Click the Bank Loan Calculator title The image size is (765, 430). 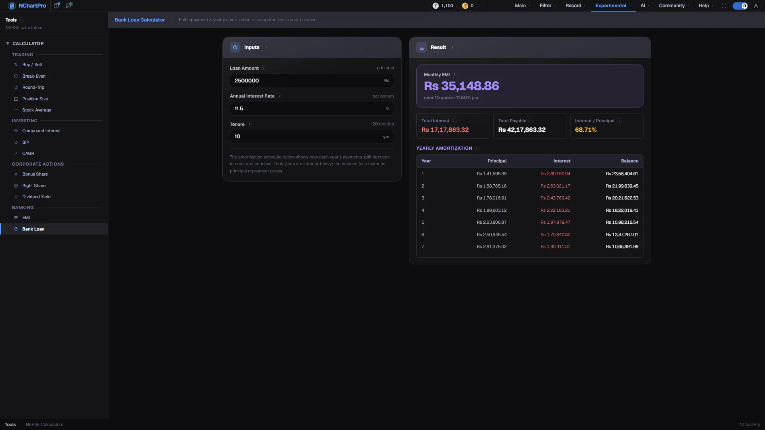point(139,20)
